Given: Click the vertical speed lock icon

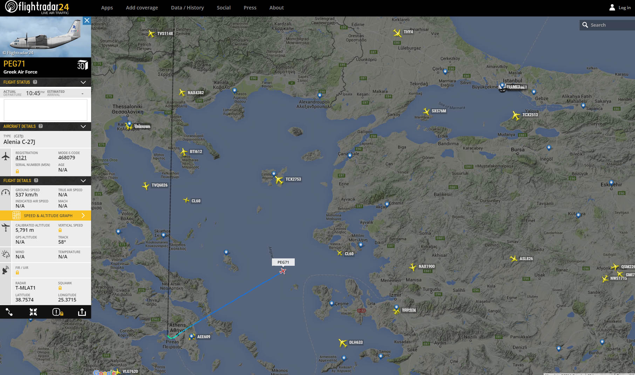Looking at the screenshot, I should (x=60, y=230).
